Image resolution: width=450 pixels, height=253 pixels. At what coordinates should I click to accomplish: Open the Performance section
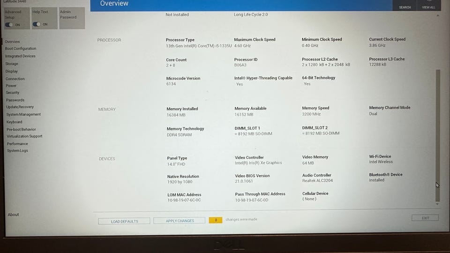click(x=17, y=144)
